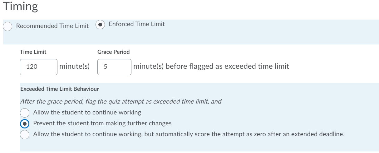Screen dimensions: 379x153
Task: Select the Enforced Time Limit radio button
Action: (100, 24)
